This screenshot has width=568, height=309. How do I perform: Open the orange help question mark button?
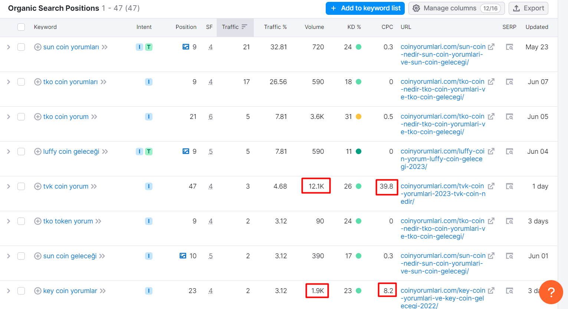(551, 292)
